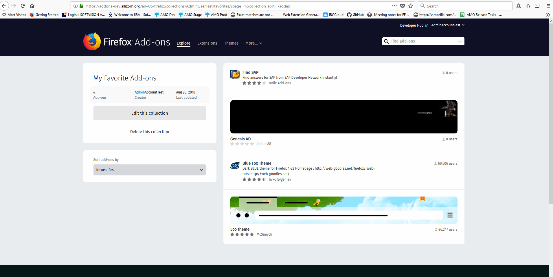Open the Welcome to JIRA bookmark
The image size is (553, 277).
(x=130, y=15)
